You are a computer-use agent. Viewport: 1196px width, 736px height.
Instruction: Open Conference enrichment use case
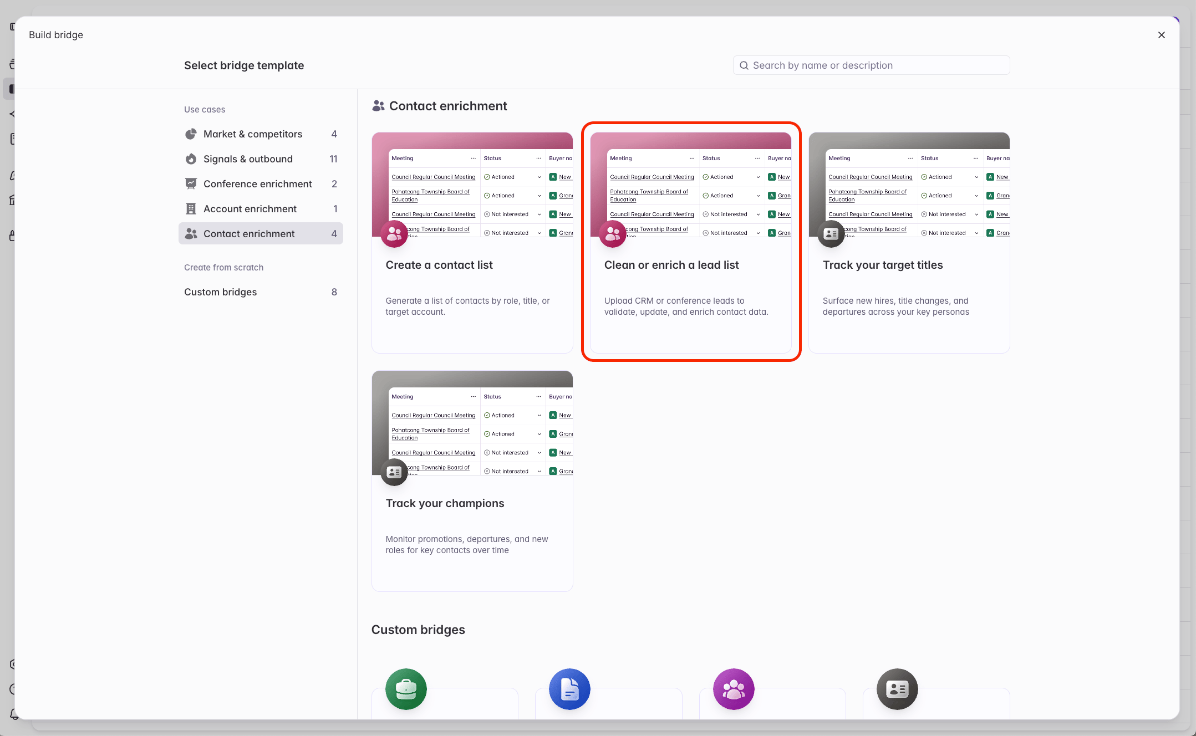pos(261,184)
